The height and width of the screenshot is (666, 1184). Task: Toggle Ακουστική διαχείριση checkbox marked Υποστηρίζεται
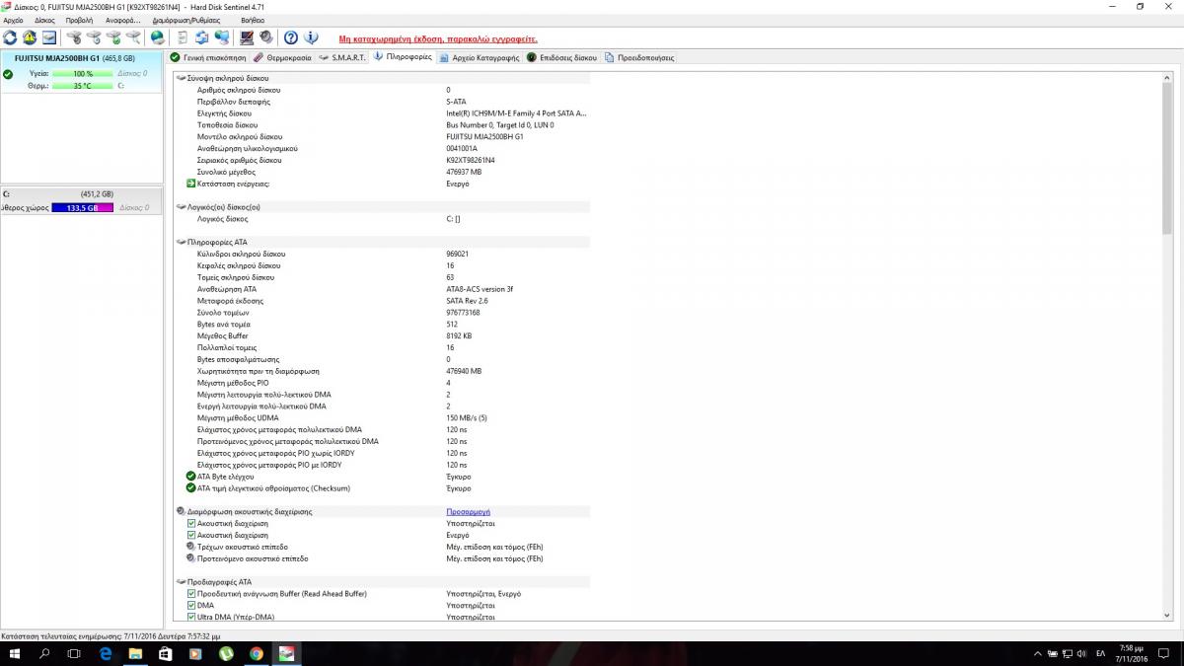click(191, 523)
